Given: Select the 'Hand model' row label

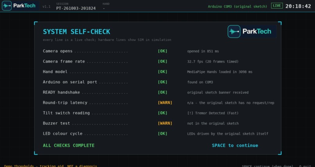Looking at the screenshot, I should (x=55, y=72).
